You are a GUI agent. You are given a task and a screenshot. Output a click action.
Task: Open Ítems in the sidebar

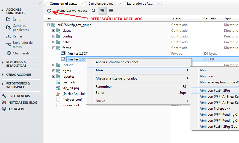[17, 19]
